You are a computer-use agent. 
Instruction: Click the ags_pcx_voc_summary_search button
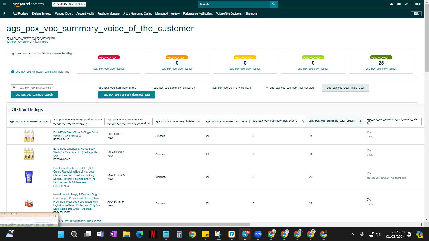[x=34, y=95]
